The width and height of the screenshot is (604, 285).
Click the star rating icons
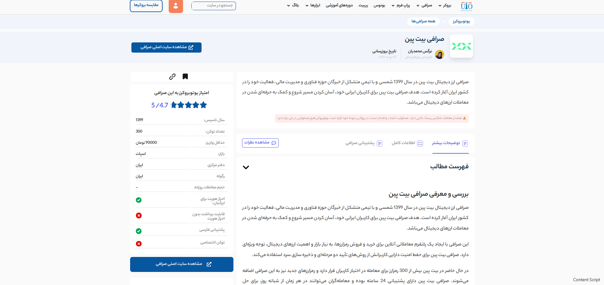coord(189,105)
